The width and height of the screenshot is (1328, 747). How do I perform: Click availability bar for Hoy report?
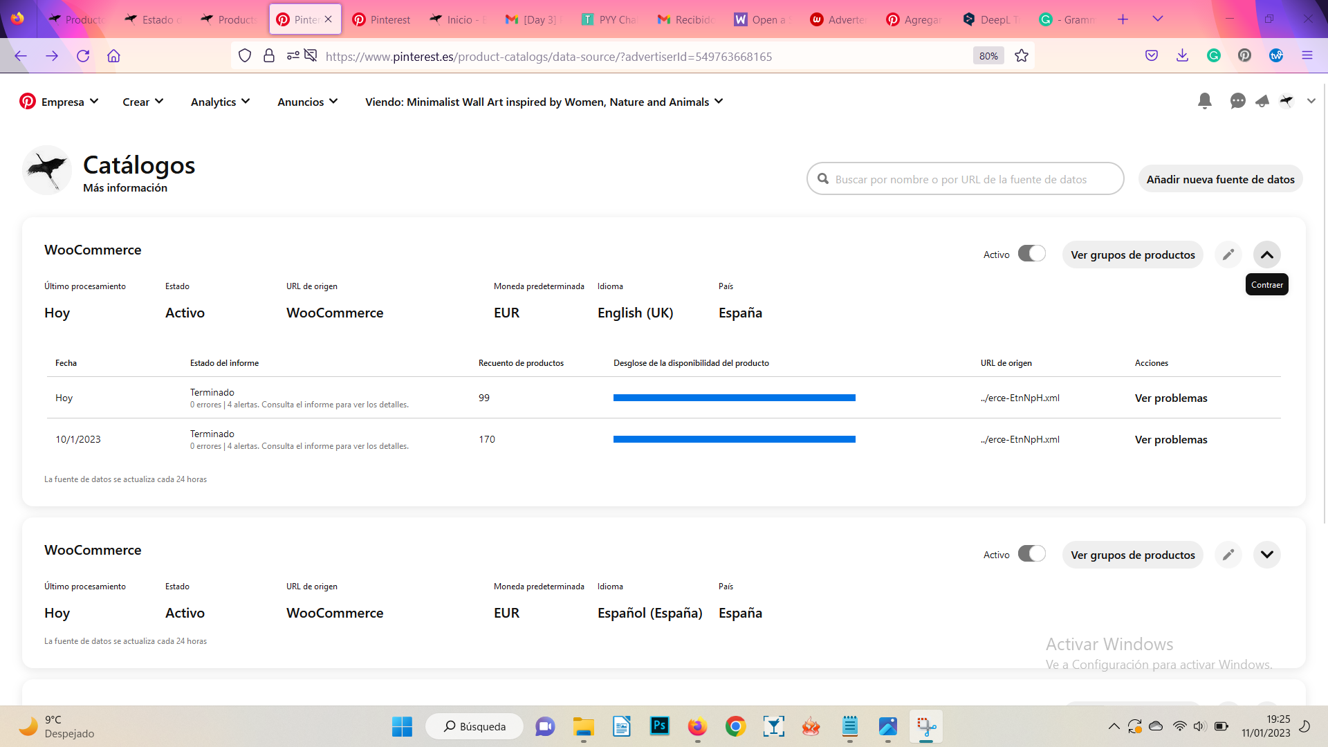coord(735,398)
